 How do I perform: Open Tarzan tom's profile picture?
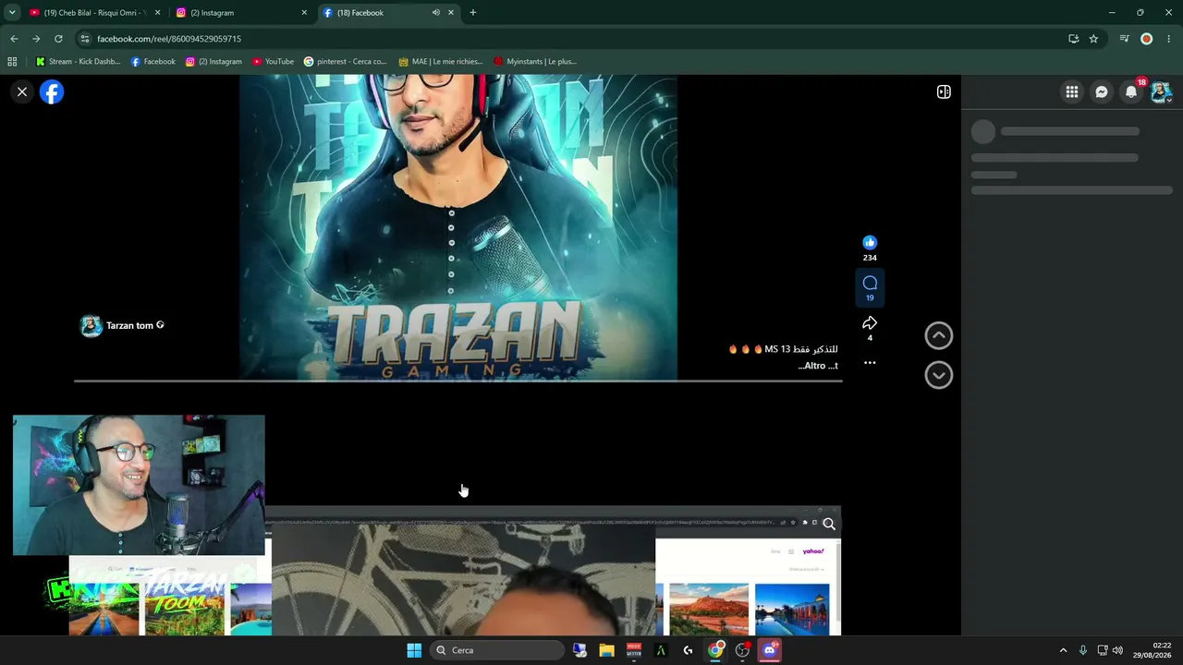[91, 326]
